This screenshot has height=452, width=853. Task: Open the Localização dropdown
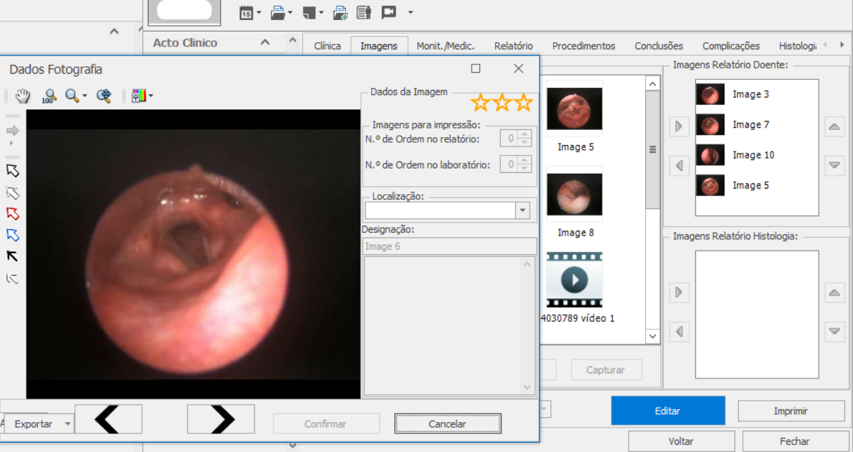(x=523, y=211)
